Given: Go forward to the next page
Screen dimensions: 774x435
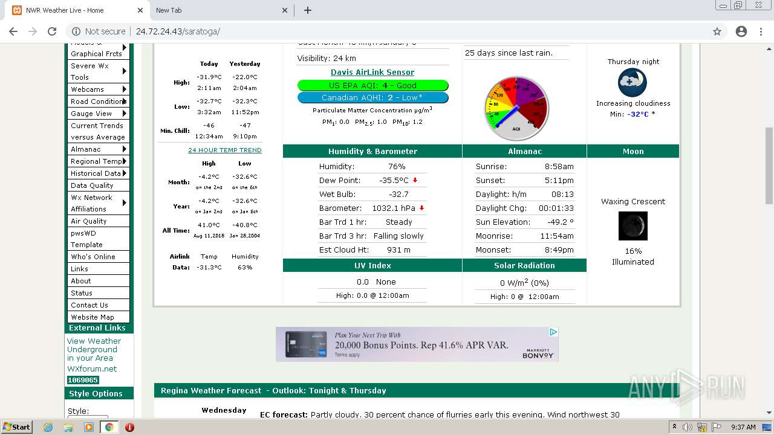Looking at the screenshot, I should pos(33,31).
